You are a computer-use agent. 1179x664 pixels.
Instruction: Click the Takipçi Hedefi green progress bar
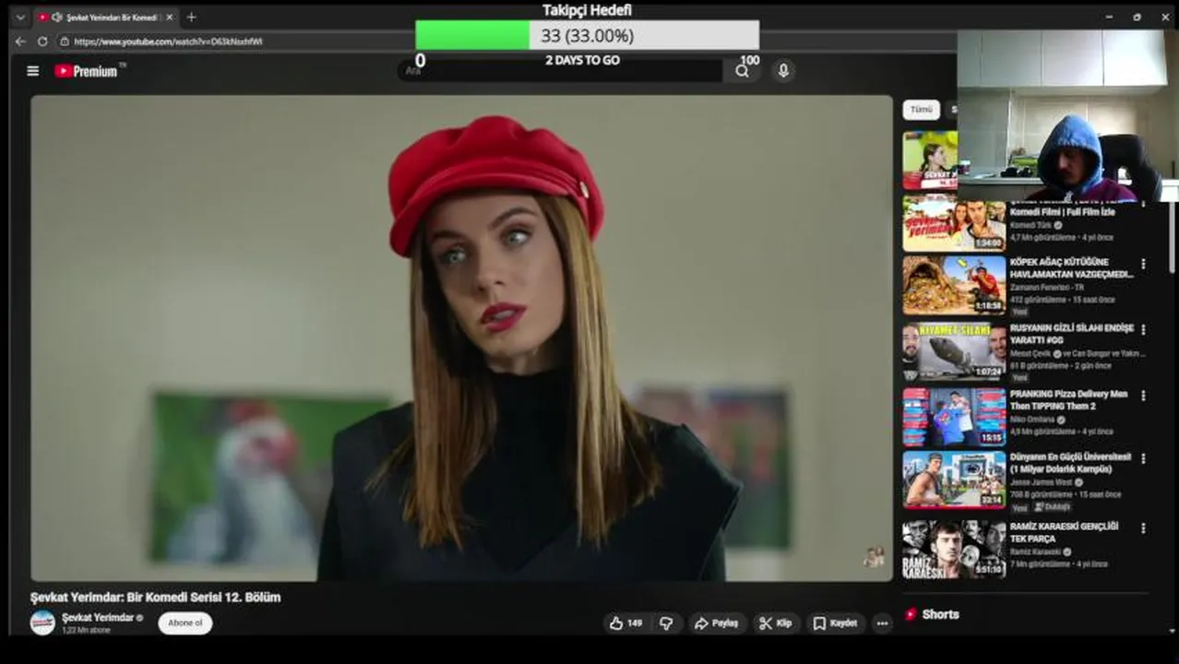[472, 36]
